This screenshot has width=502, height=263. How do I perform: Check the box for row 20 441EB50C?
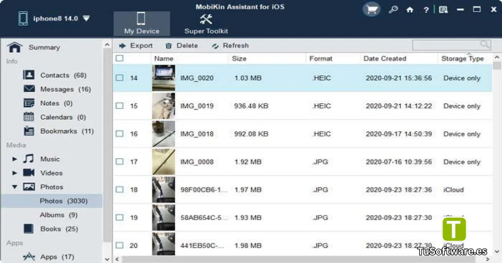click(x=120, y=245)
